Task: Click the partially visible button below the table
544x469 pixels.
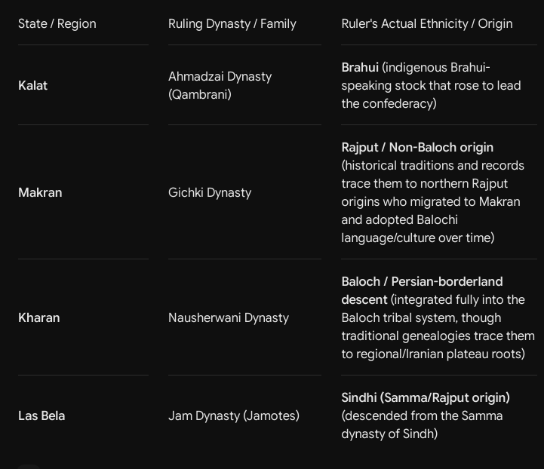Action: tap(29, 467)
